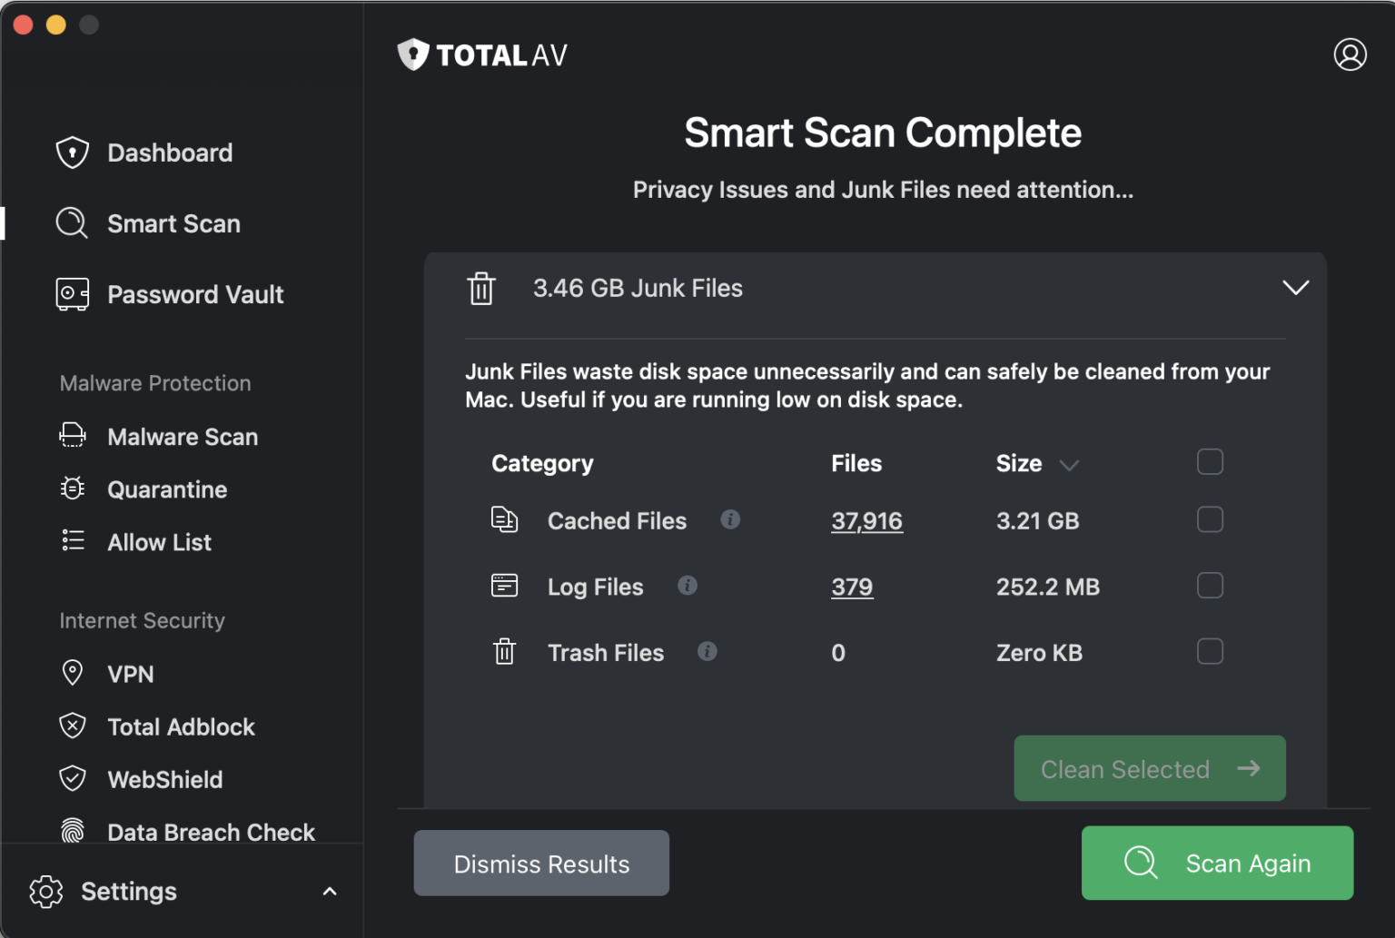This screenshot has width=1395, height=938.
Task: Click Dismiss Results button
Action: click(541, 864)
